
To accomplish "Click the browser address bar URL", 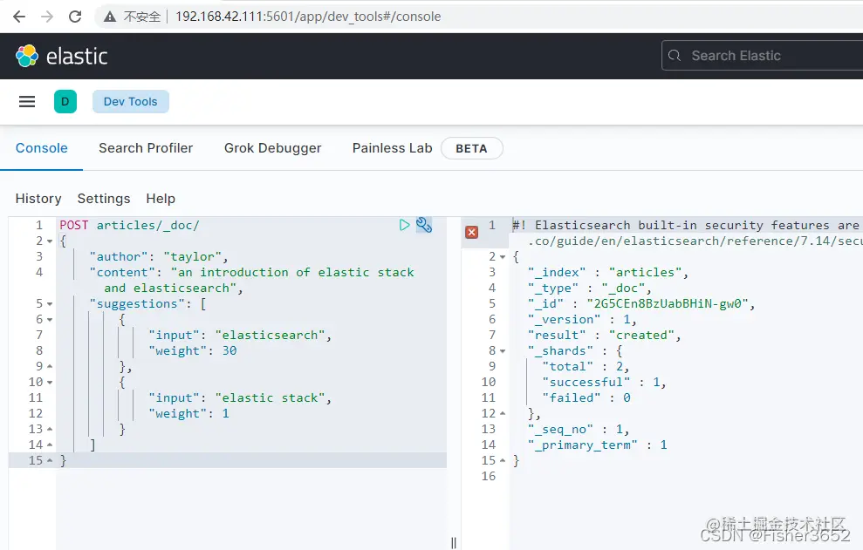I will point(308,17).
